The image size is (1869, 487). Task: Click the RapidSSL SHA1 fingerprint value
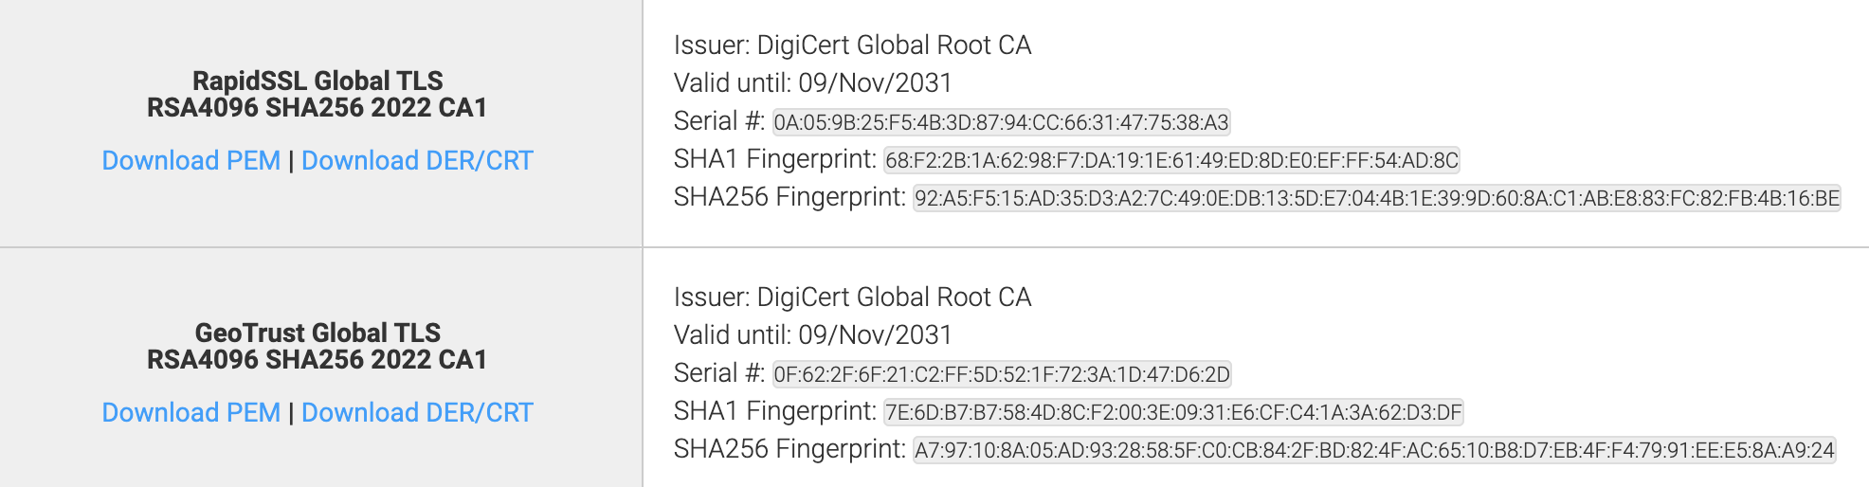[x=1171, y=160]
